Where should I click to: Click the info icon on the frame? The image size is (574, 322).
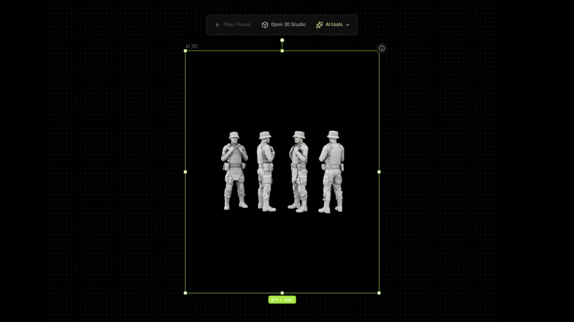pos(381,48)
